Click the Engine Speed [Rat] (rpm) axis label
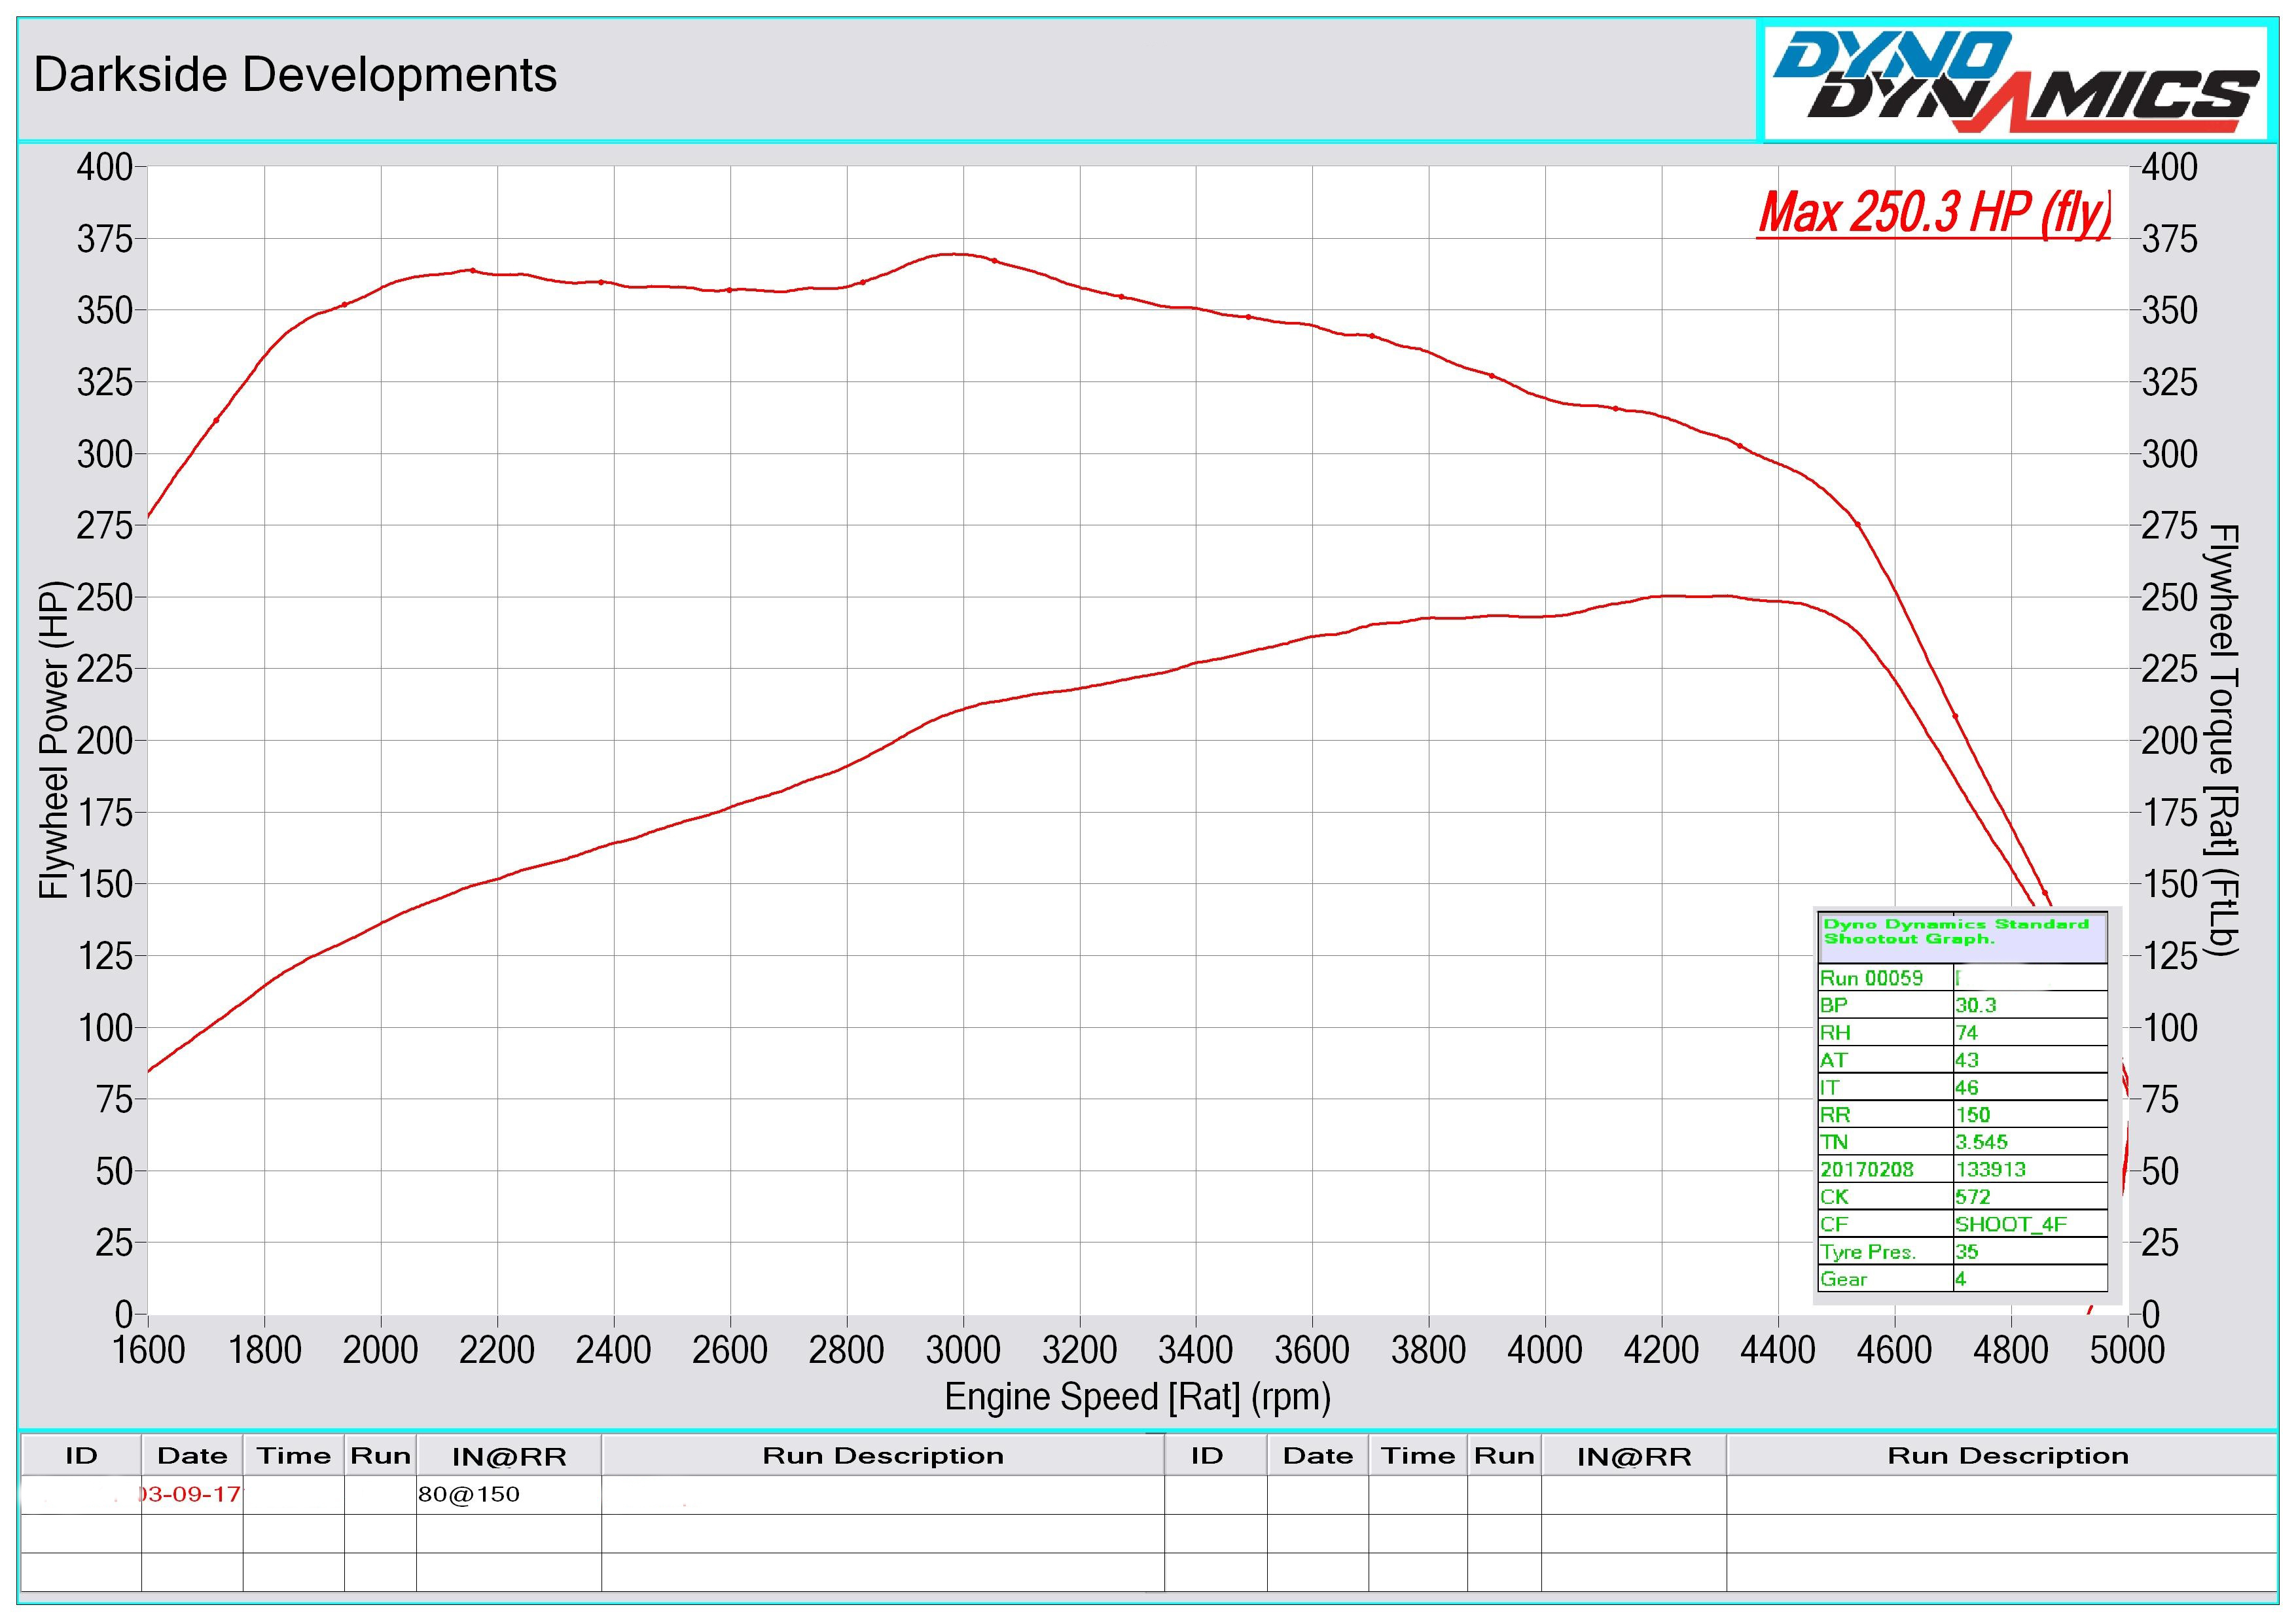Screen dimensions: 2296x1622 click(1137, 1397)
